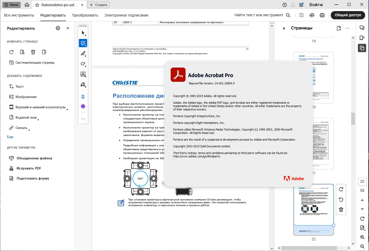Activate the sticky note comment tool
The image size is (369, 251).
pyautogui.click(x=83, y=43)
